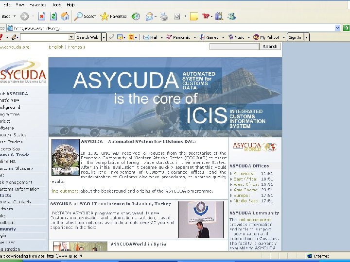Open the My Yahoo toolbar button
The height and width of the screenshot is (262, 350).
266,37
